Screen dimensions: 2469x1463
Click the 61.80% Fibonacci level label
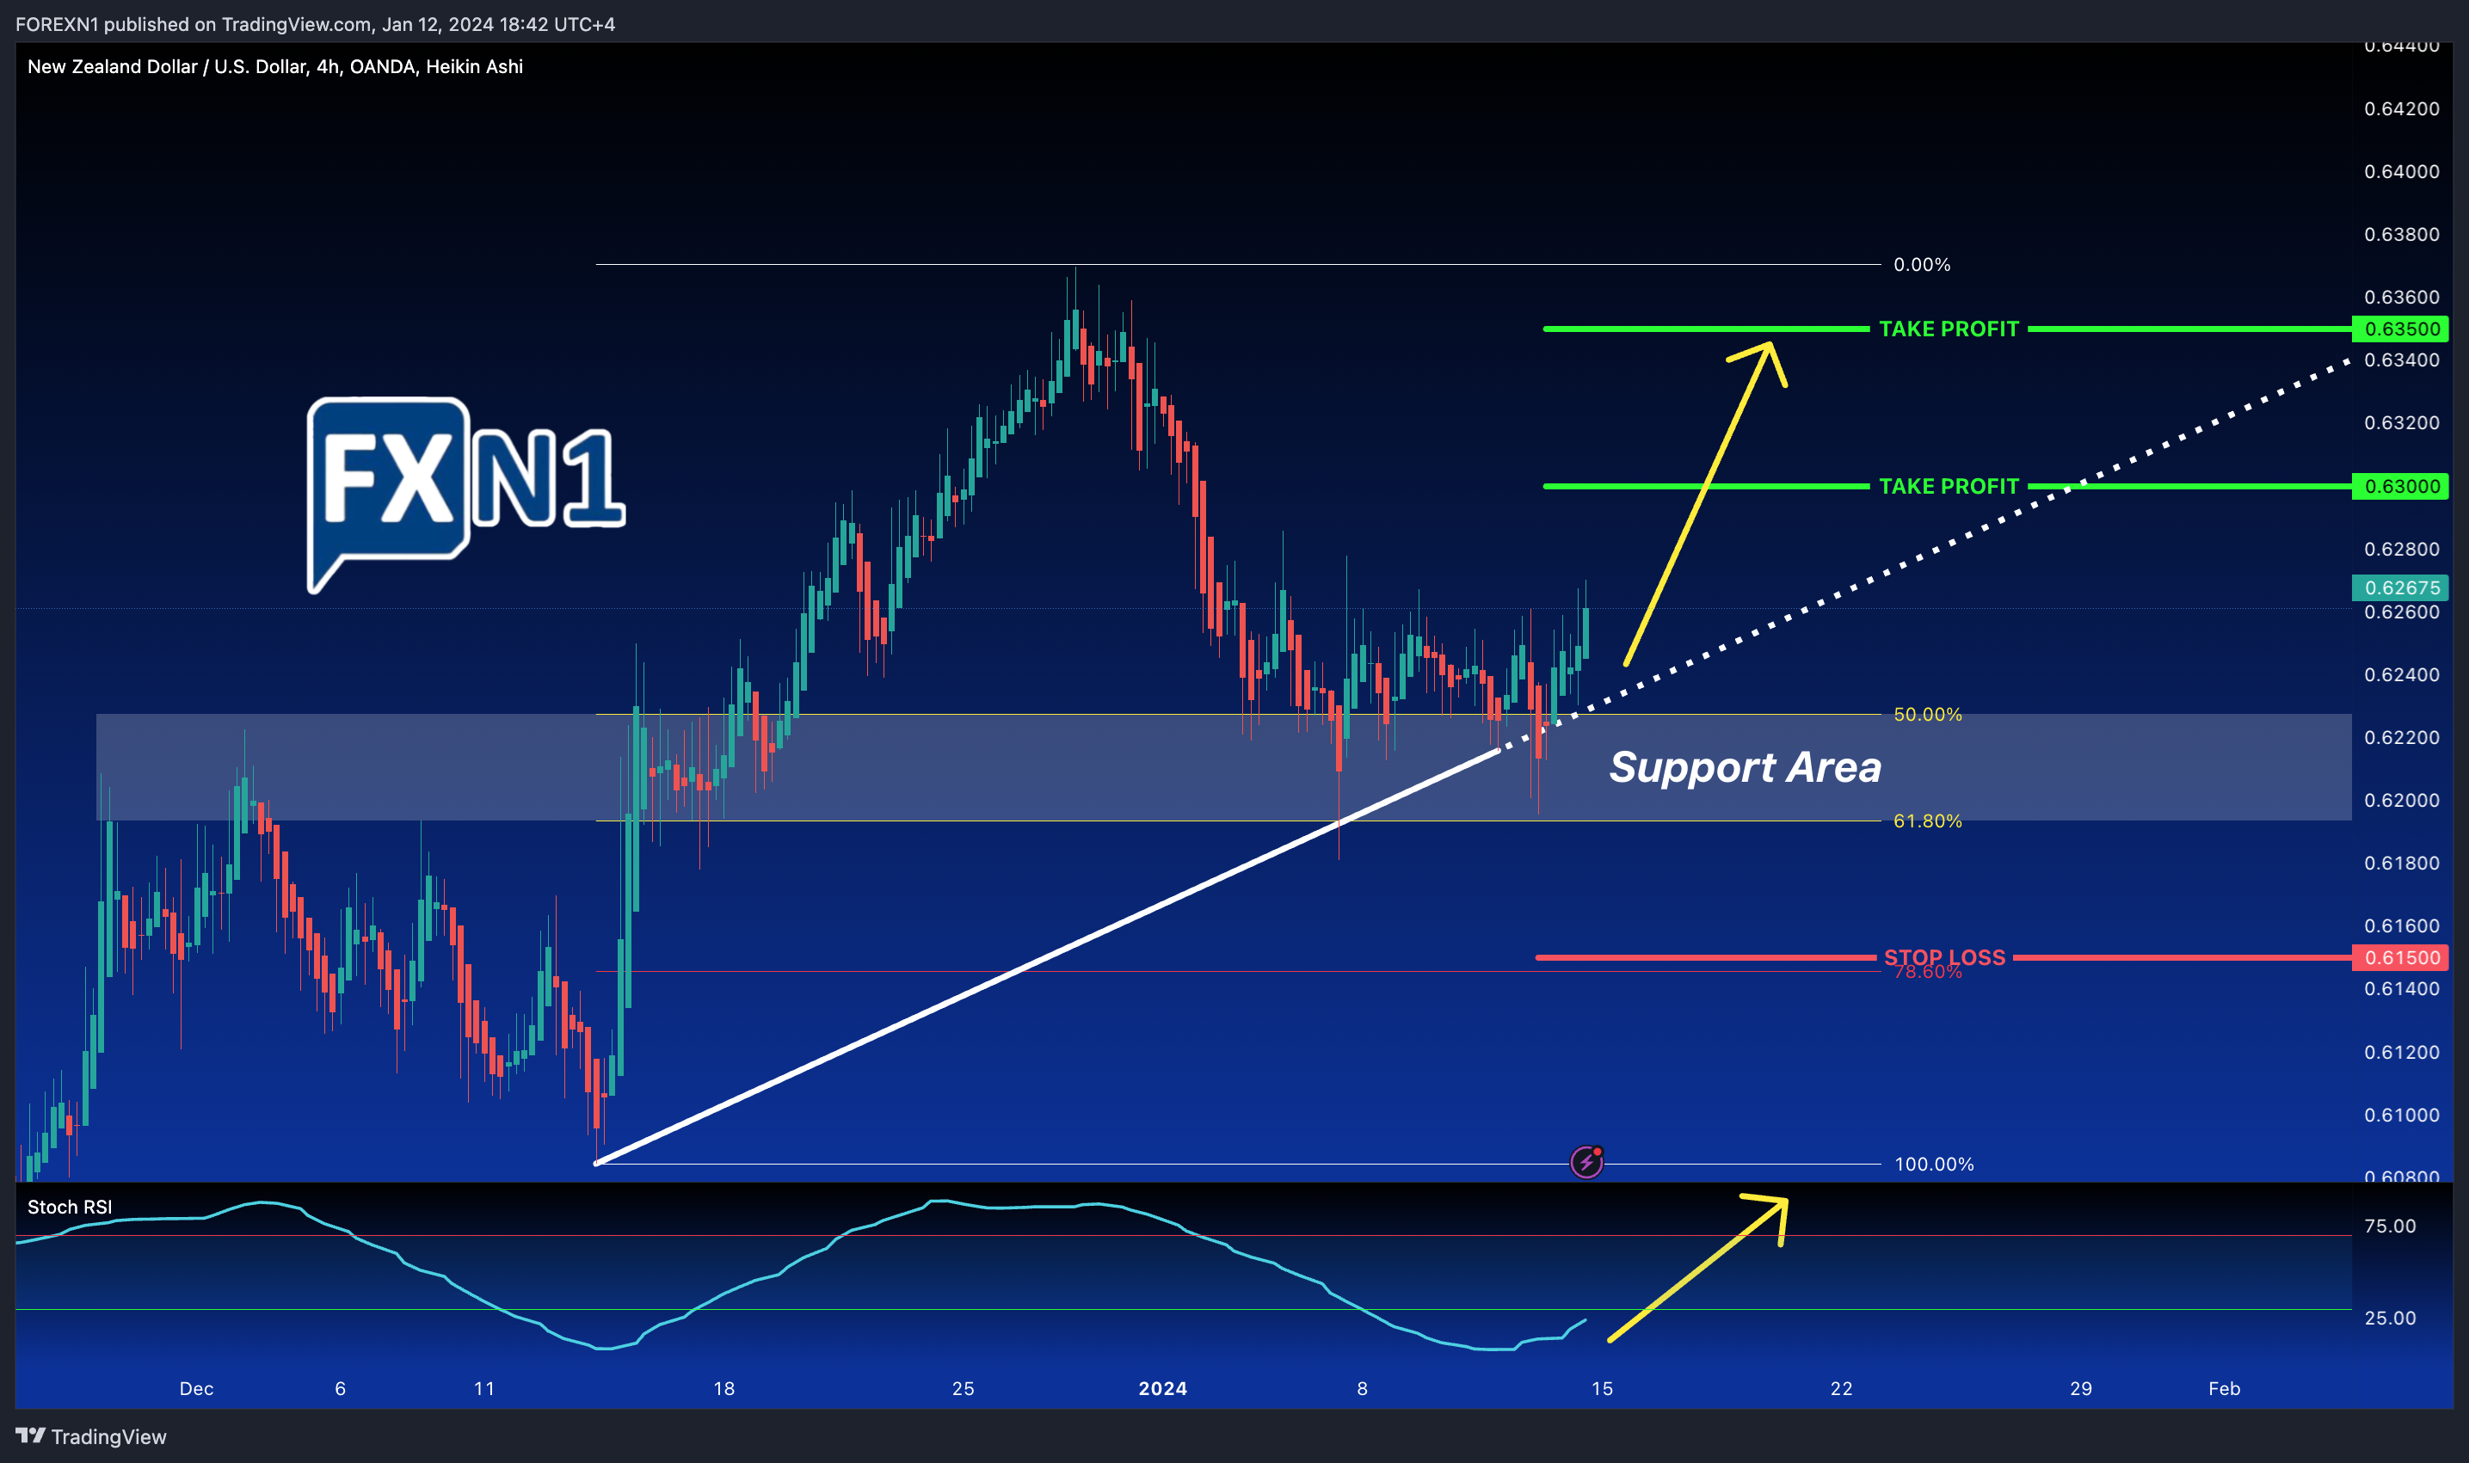tap(1928, 821)
